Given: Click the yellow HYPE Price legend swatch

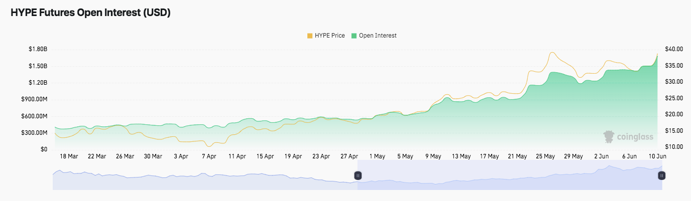Looking at the screenshot, I should [x=310, y=36].
